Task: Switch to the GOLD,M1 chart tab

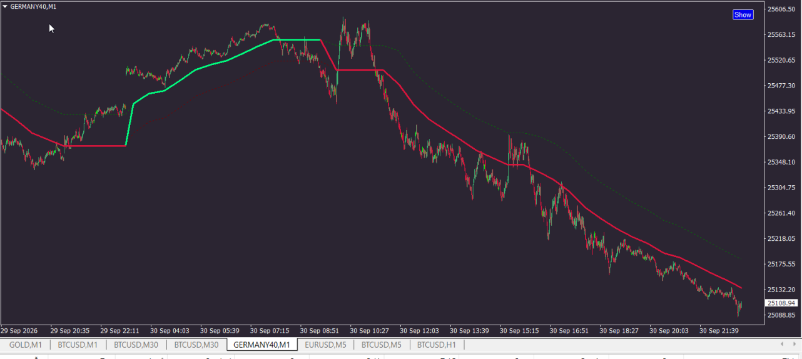Action: (x=26, y=345)
